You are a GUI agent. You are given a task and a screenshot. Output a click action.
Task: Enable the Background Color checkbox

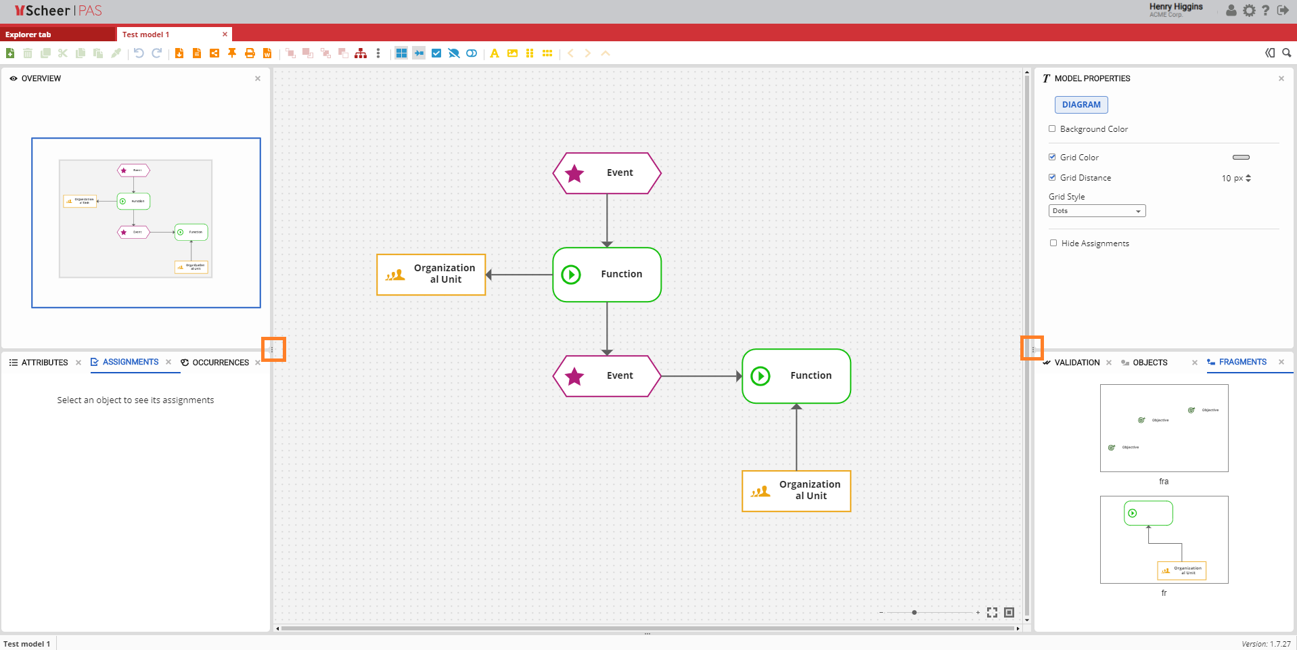coord(1052,129)
